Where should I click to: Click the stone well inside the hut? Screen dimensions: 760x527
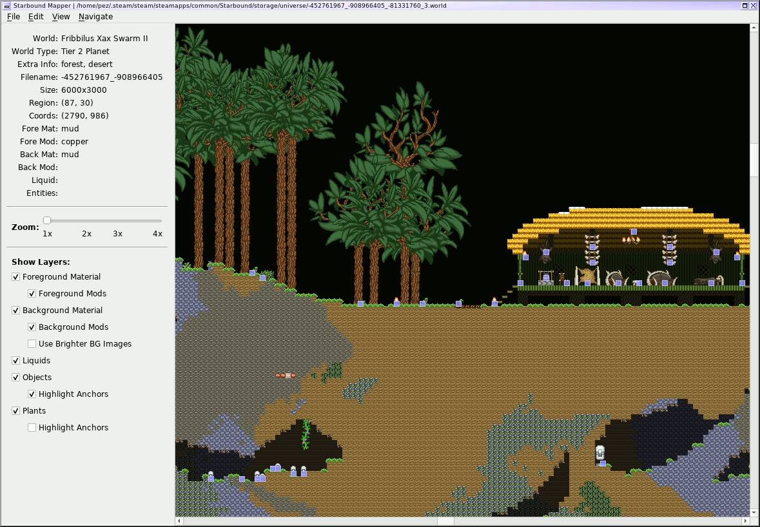546,278
